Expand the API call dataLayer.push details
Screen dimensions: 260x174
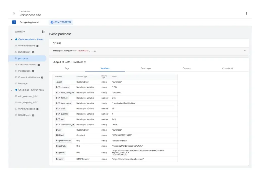coord(245,51)
